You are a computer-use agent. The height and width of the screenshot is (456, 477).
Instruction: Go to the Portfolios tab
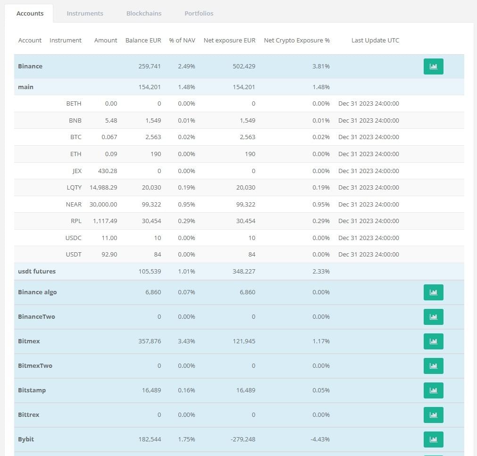[x=199, y=13]
